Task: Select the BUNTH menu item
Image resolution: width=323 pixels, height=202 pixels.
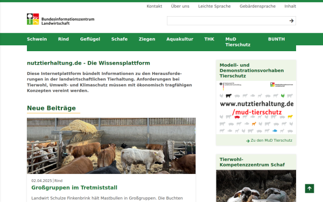Action: [x=277, y=39]
